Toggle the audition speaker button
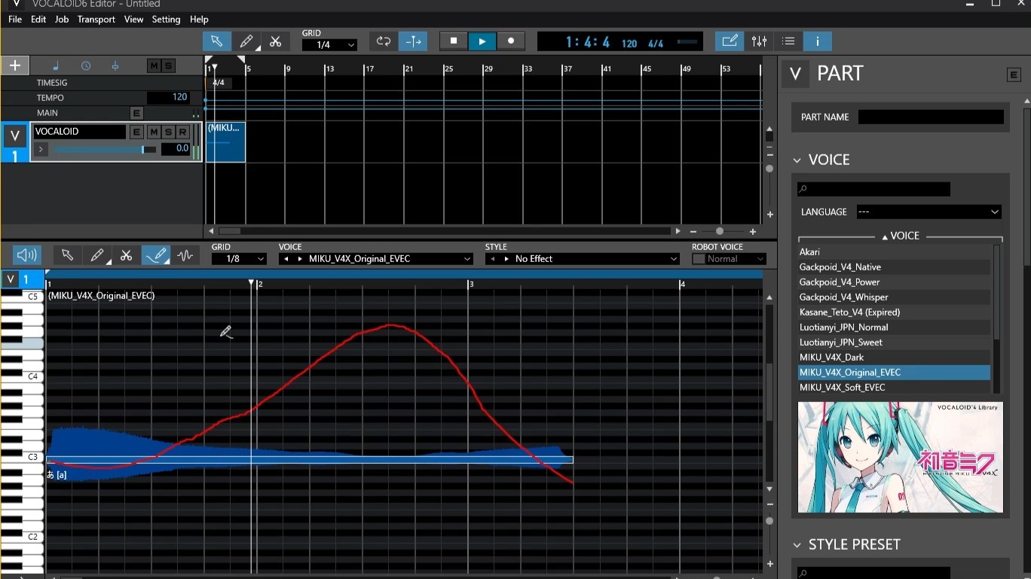This screenshot has height=579, width=1031. tap(26, 256)
